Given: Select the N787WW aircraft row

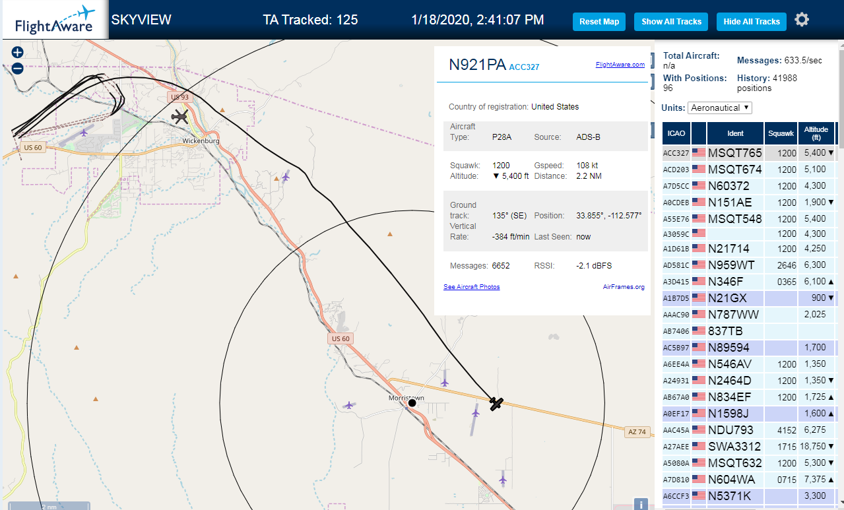Looking at the screenshot, I should click(x=750, y=314).
